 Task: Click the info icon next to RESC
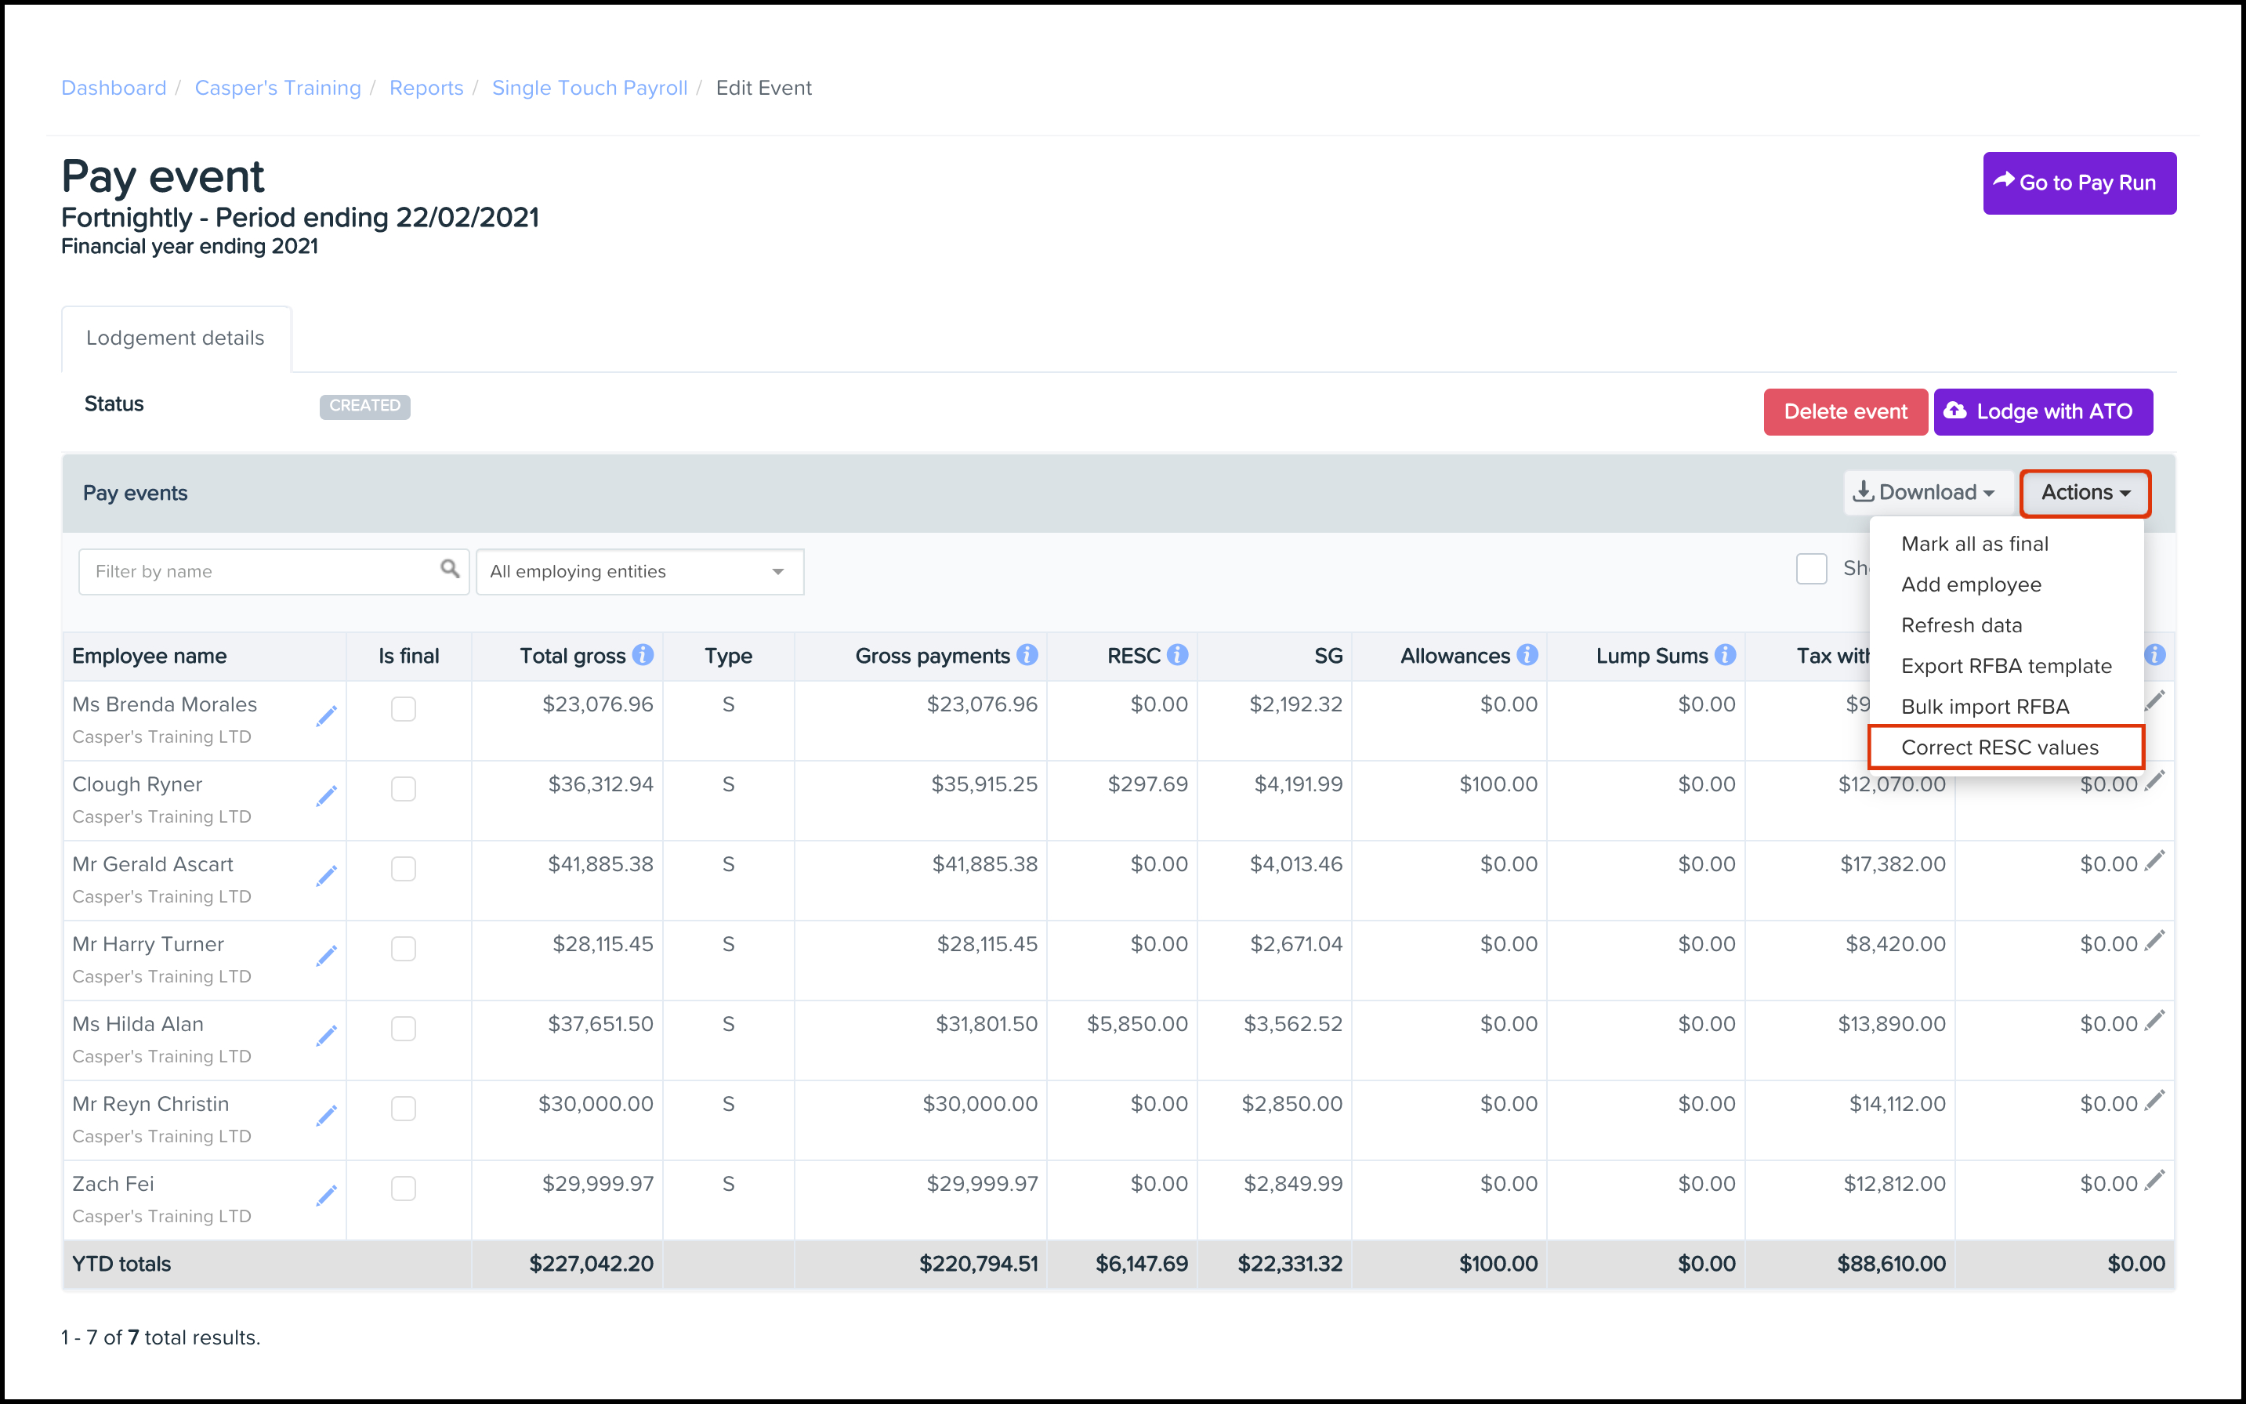click(1177, 655)
